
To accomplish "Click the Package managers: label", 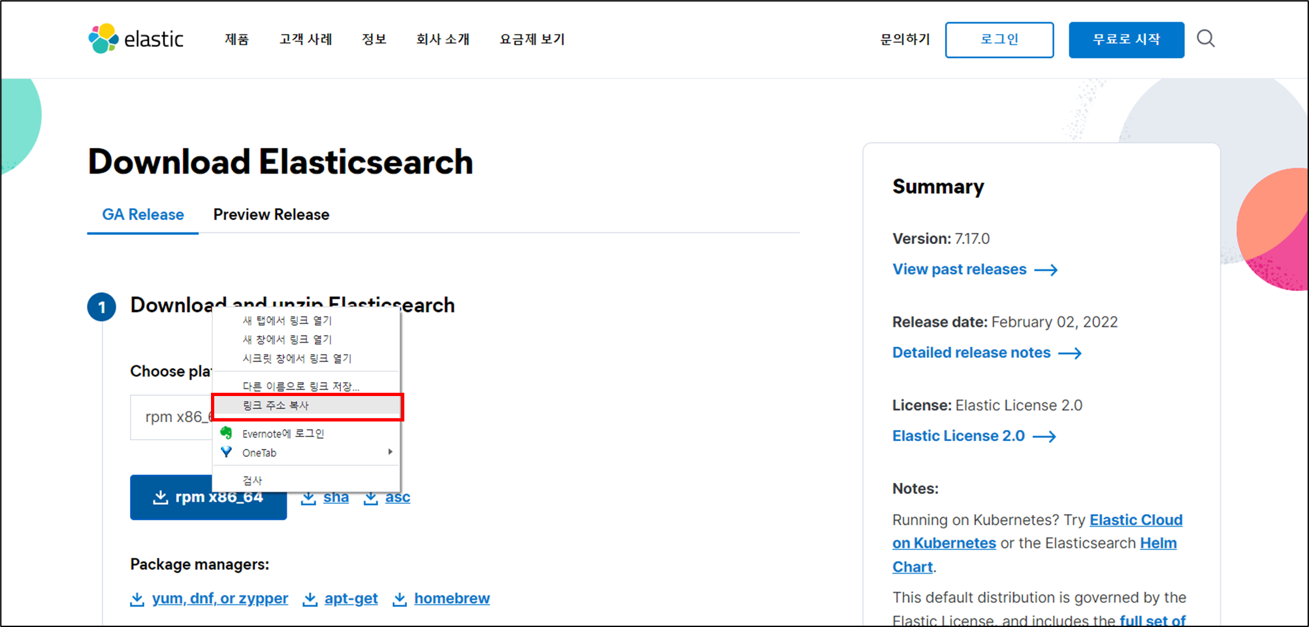I will click(x=199, y=564).
